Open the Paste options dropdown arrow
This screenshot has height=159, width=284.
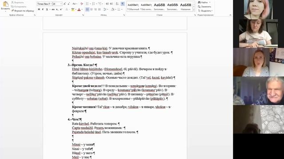pyautogui.click(x=6, y=11)
